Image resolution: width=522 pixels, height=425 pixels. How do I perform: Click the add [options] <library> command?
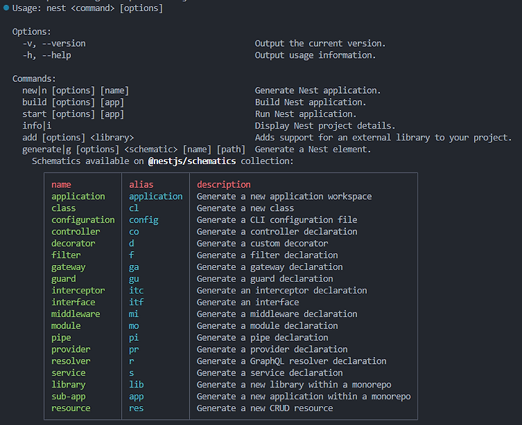point(78,138)
